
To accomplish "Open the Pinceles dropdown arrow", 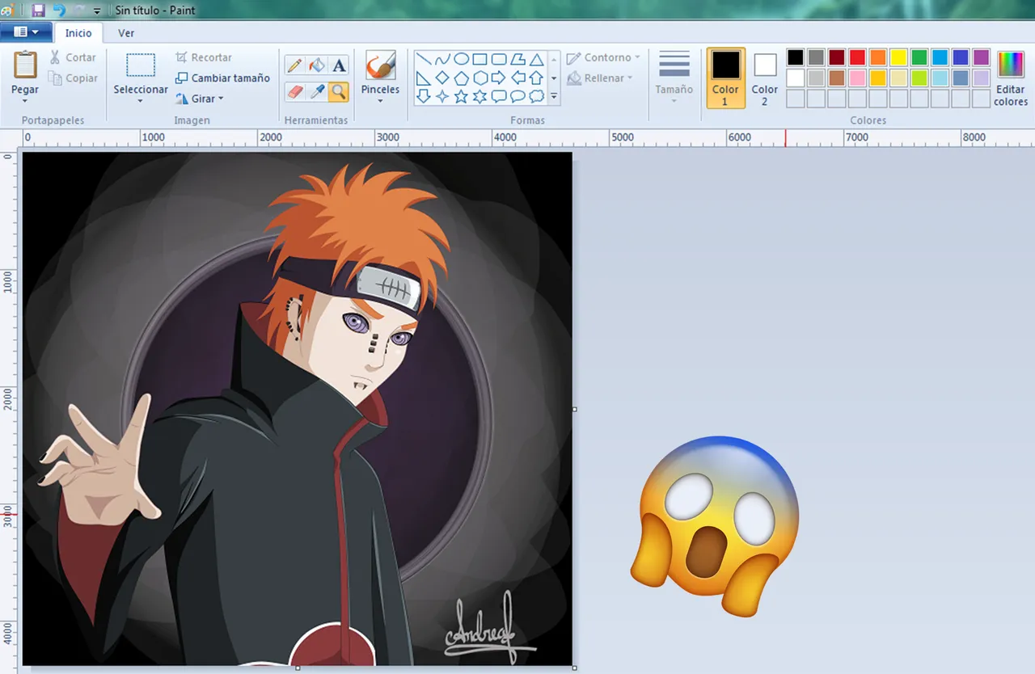I will point(380,101).
